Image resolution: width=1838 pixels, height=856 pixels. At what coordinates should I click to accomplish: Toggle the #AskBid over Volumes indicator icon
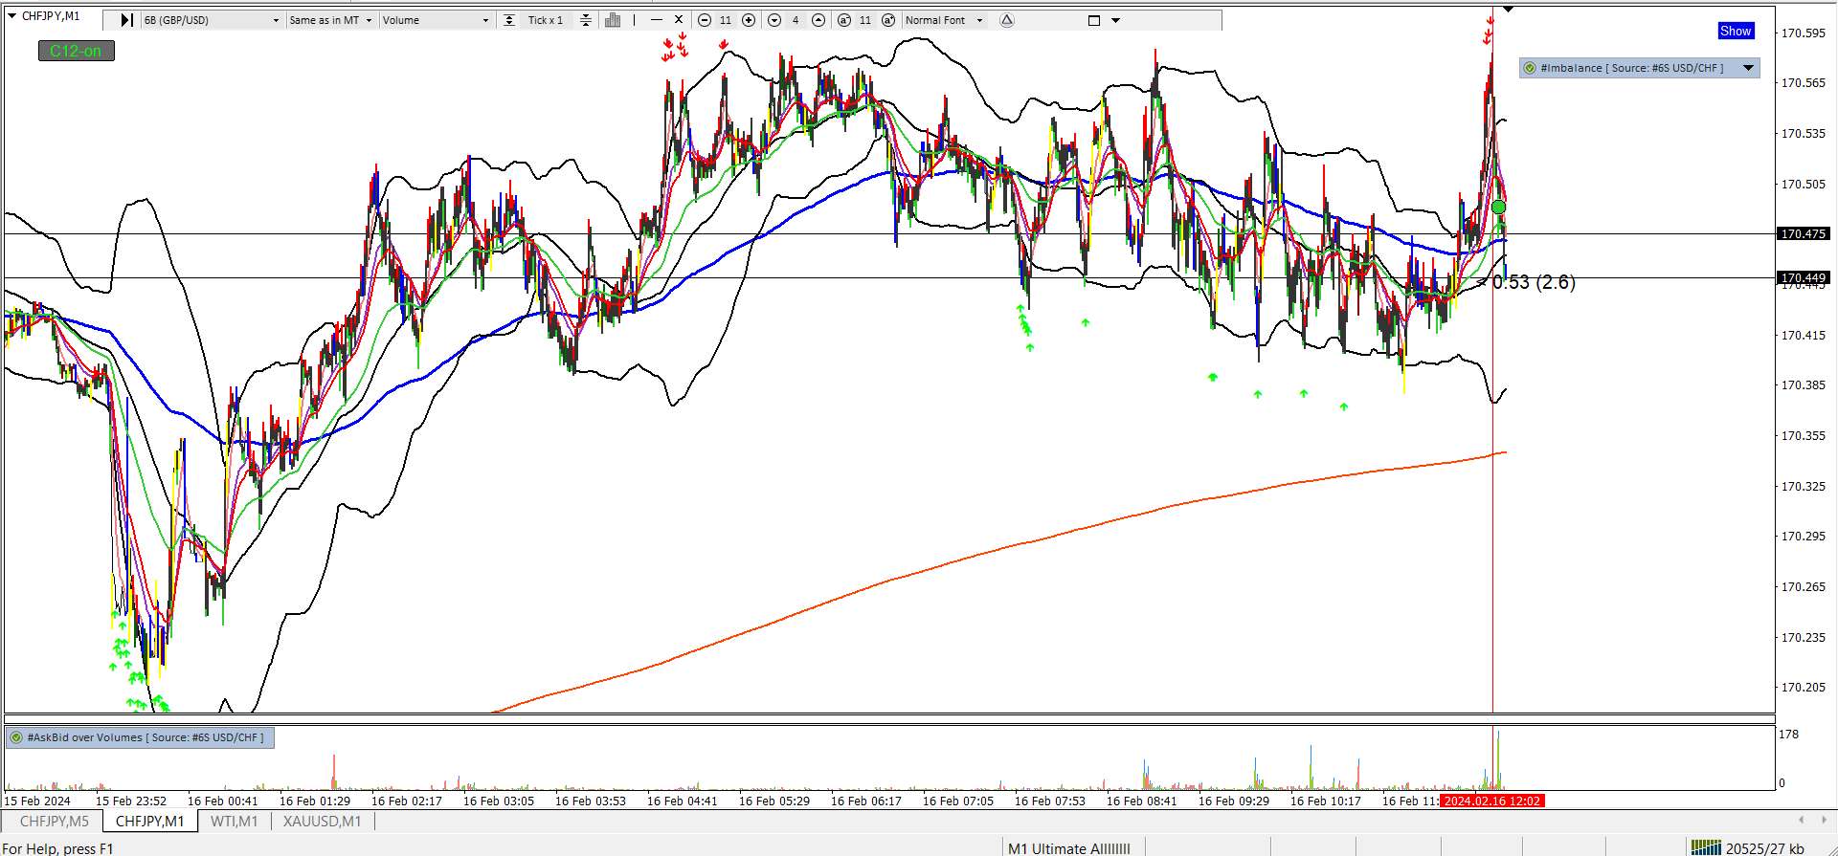(x=16, y=737)
